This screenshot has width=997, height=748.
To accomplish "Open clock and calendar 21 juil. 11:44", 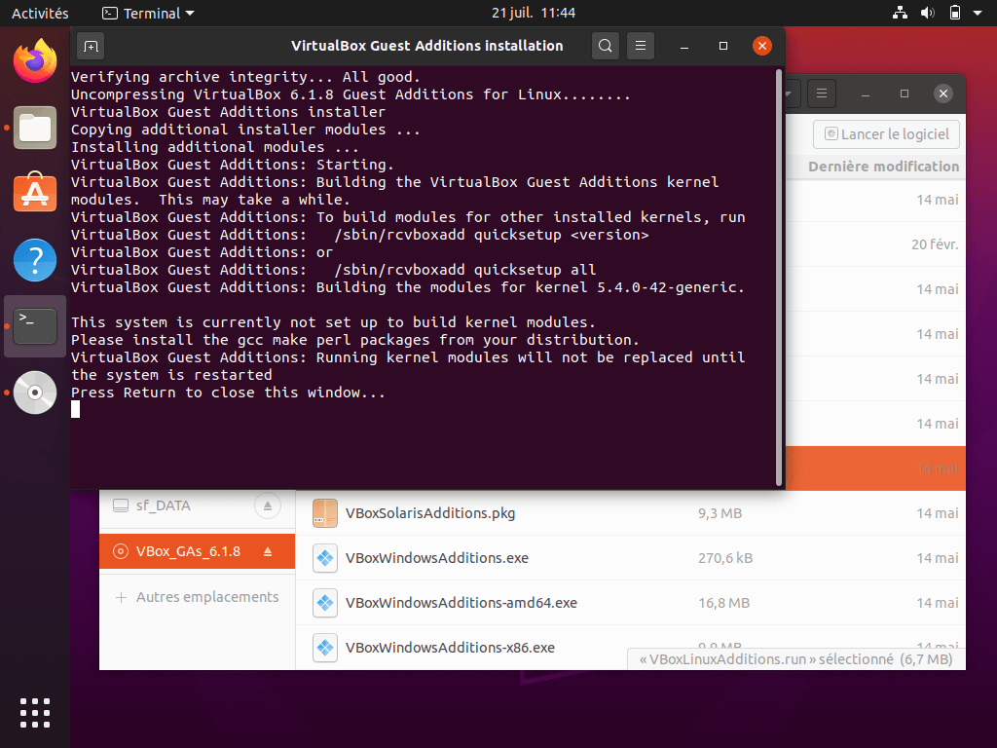I will tap(533, 13).
